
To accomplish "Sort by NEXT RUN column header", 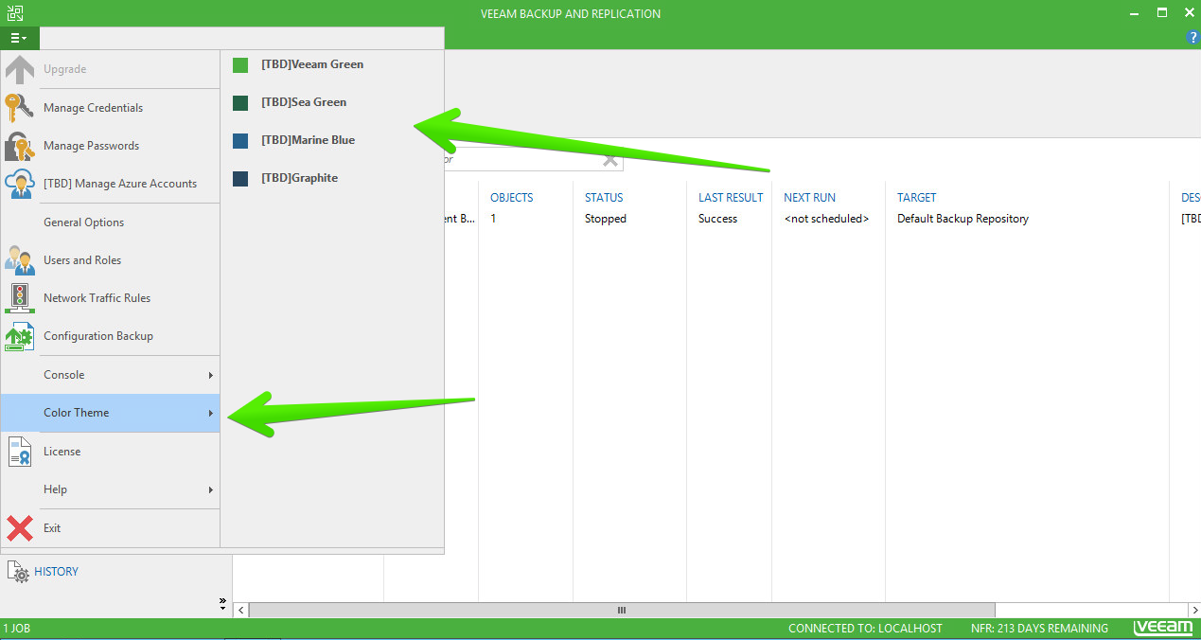I will (810, 198).
